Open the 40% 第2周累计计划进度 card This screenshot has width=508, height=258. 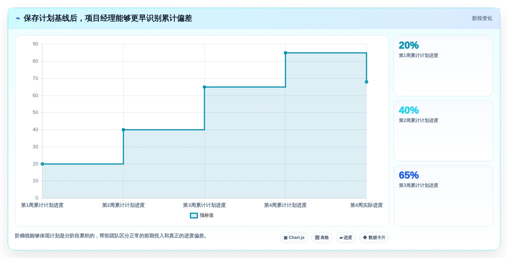coord(443,131)
